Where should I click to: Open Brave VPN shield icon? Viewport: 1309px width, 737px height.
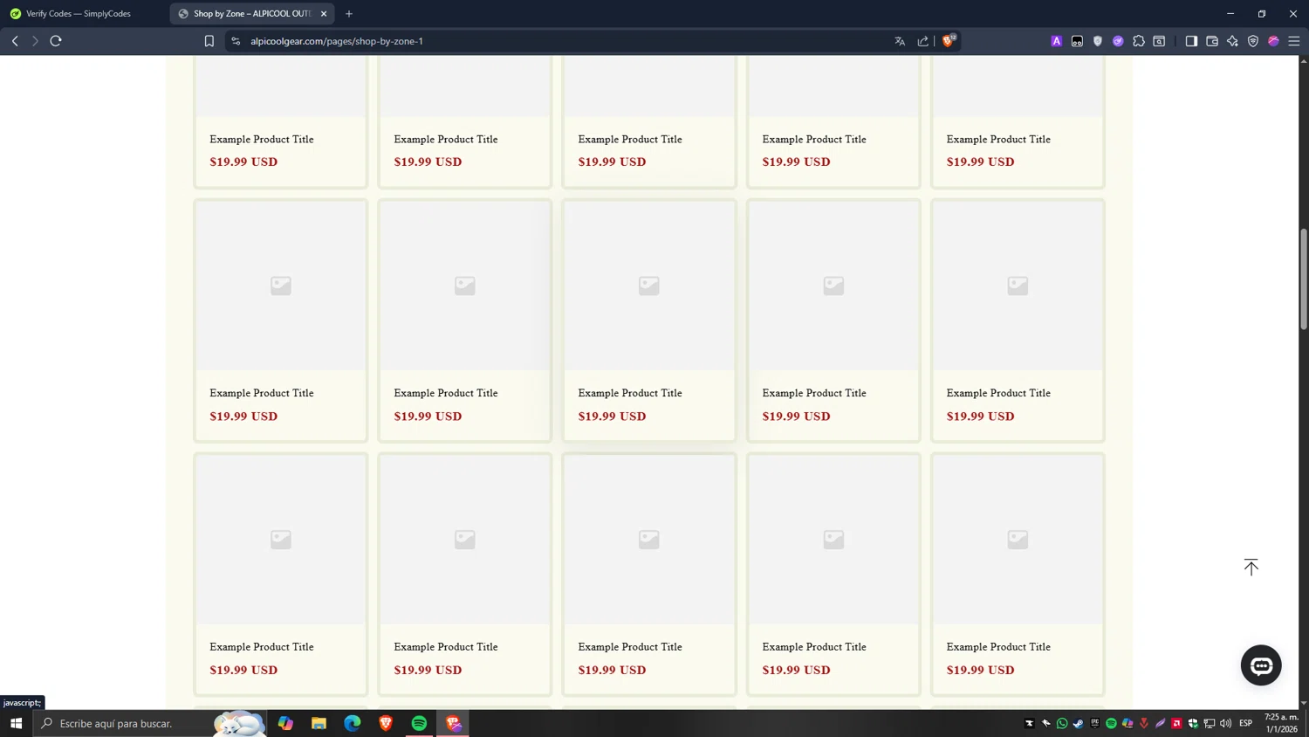tap(1253, 41)
